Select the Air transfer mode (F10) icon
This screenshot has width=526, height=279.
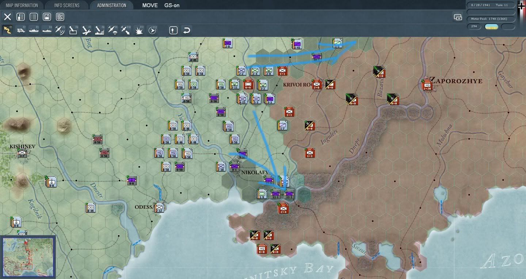point(125,30)
